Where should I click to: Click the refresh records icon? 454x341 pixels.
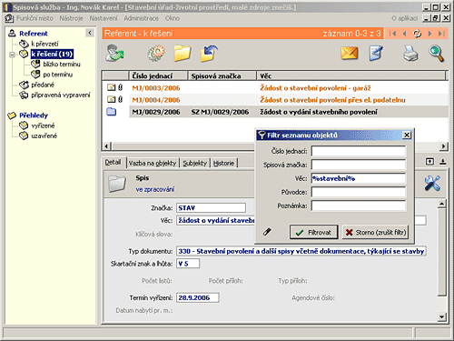pyautogui.click(x=417, y=34)
